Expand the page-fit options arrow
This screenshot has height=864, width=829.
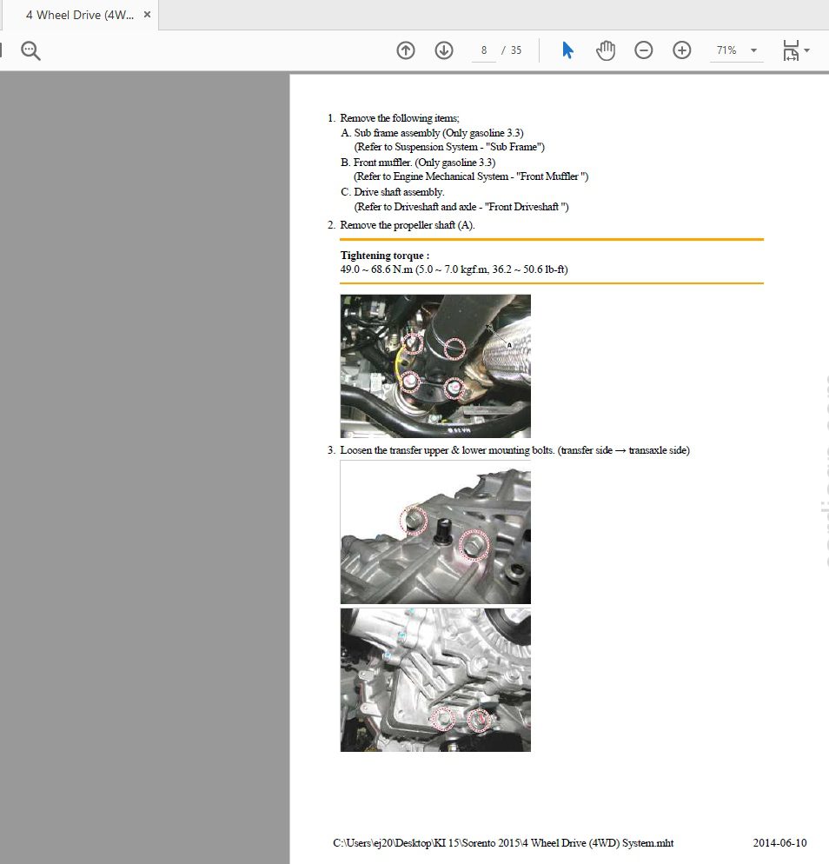coord(807,50)
